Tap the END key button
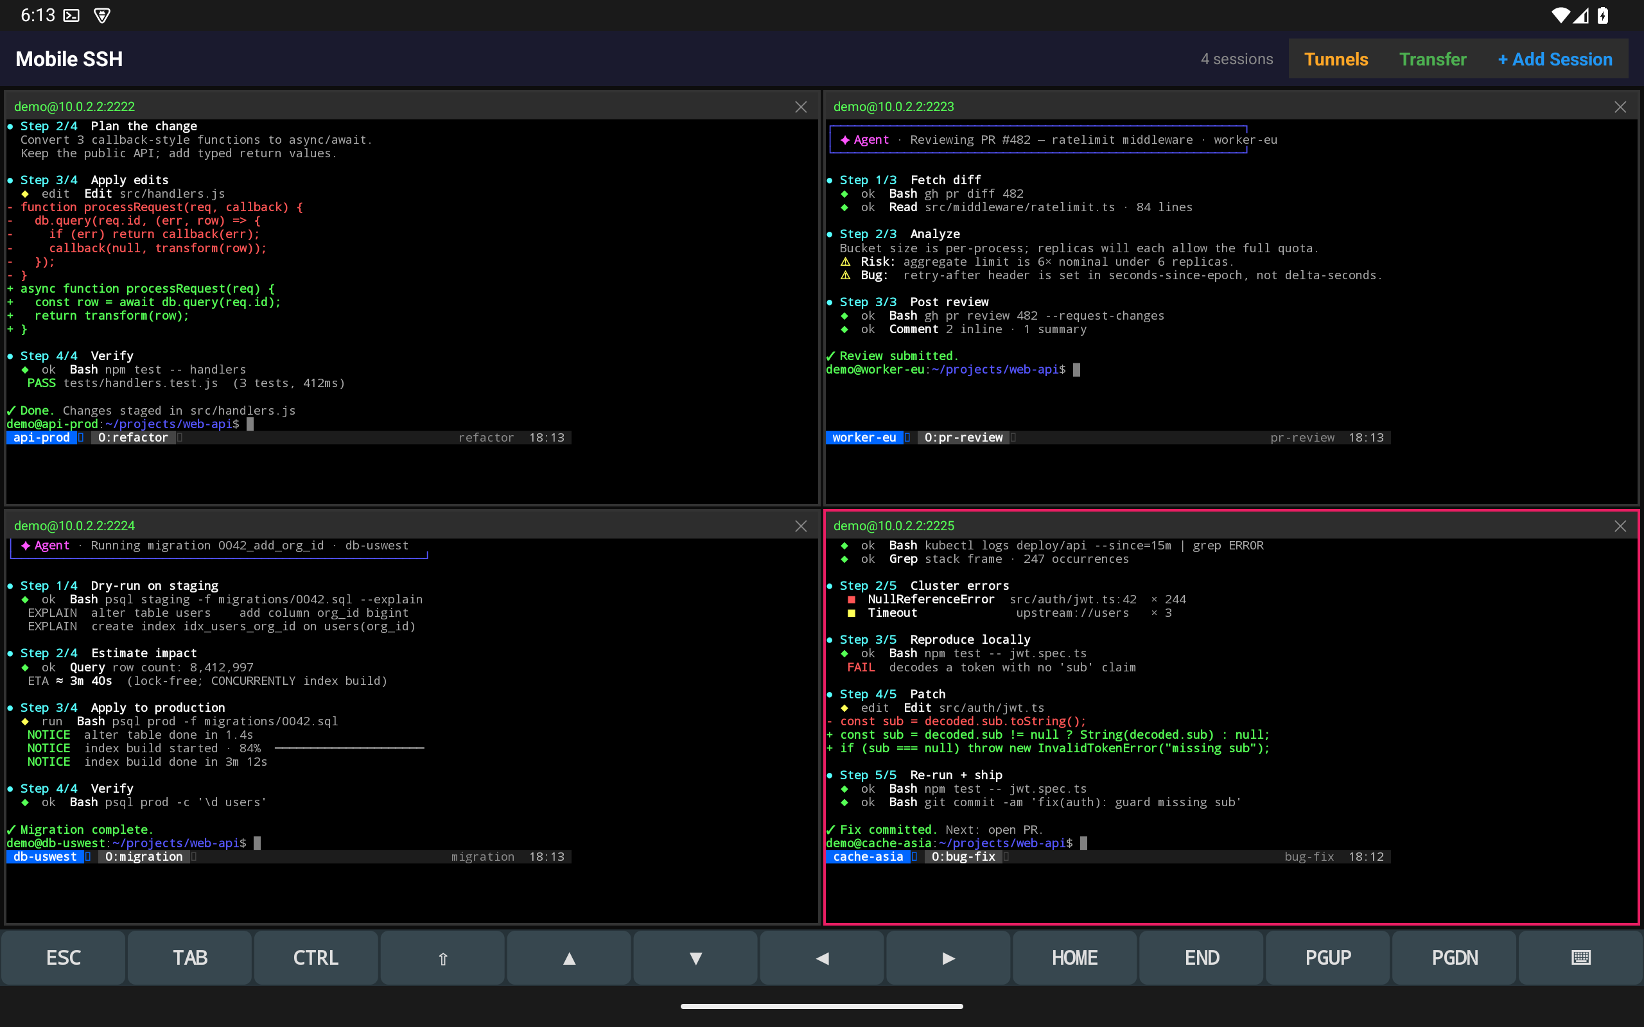 tap(1201, 958)
